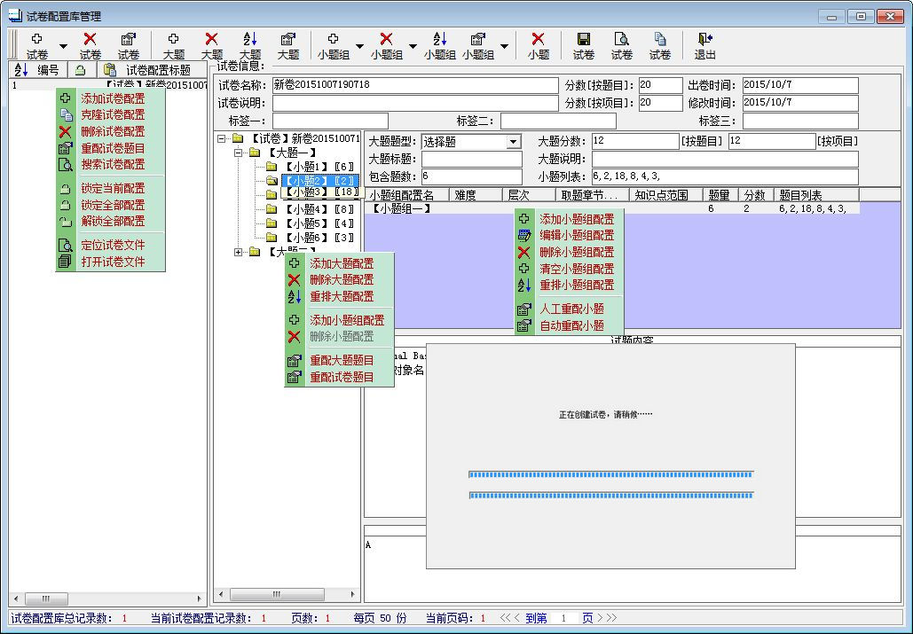Click the floppy disk save 试卷 icon
Viewport: 913px width, 634px height.
(584, 39)
